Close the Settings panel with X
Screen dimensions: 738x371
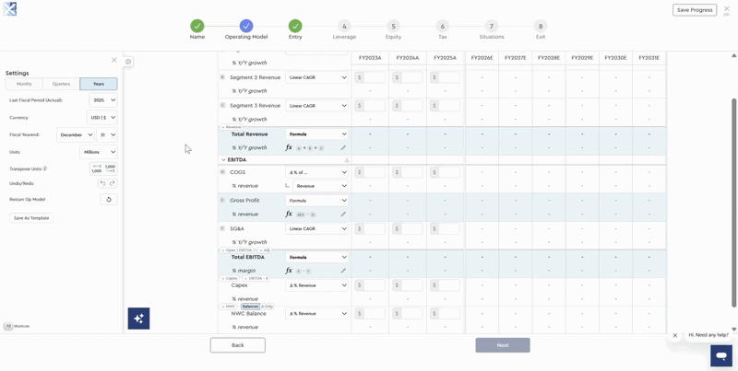click(113, 60)
